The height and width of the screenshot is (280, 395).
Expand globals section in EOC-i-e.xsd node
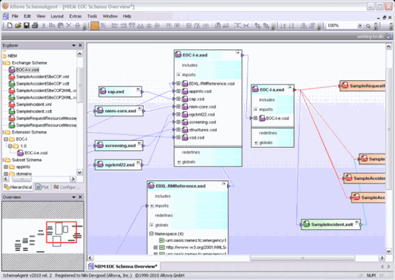179,162
